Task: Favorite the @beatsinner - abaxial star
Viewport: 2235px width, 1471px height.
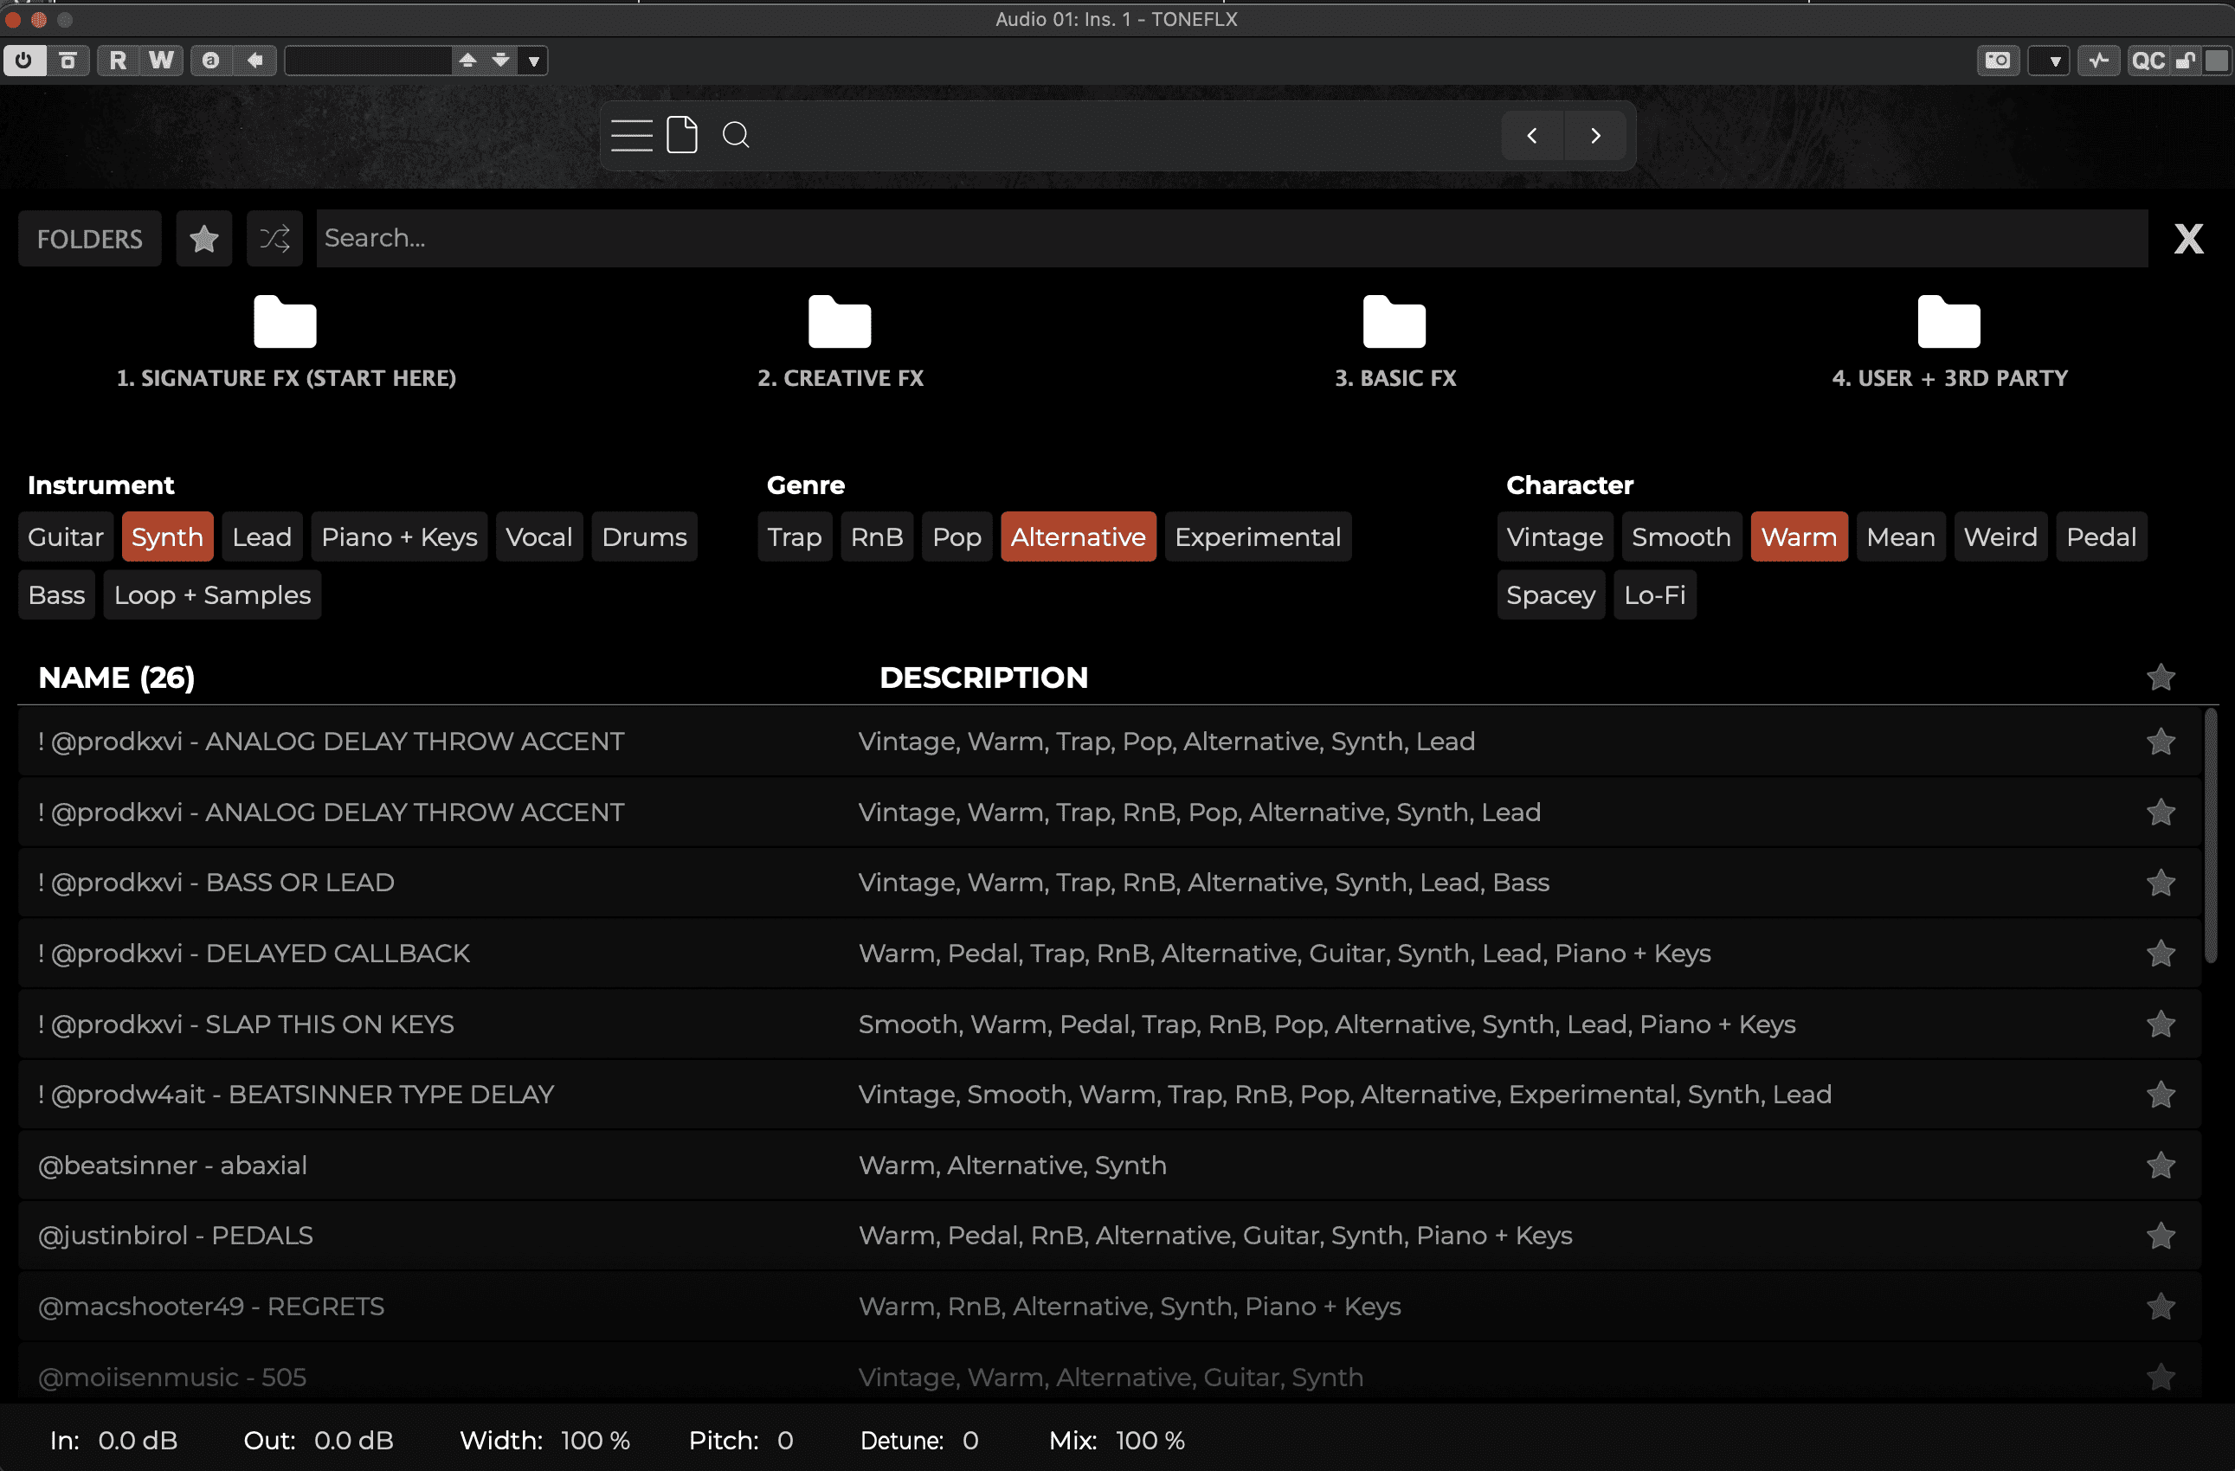Action: [x=2161, y=1165]
